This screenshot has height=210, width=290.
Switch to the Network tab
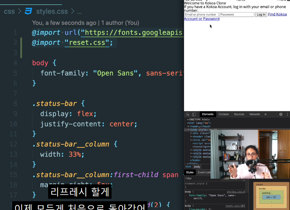click(254, 114)
